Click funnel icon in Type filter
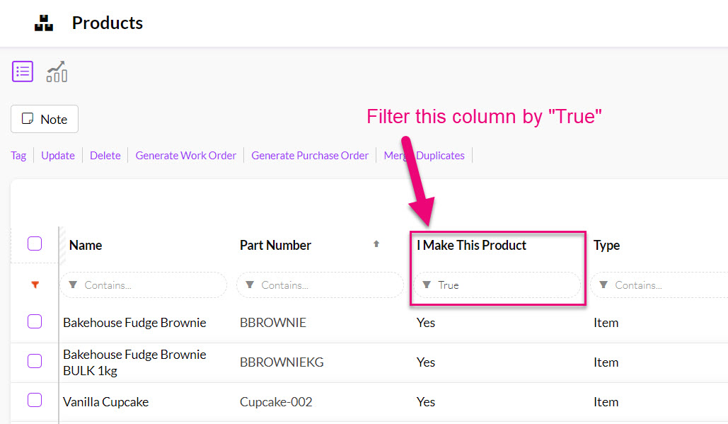This screenshot has height=424, width=728. point(603,285)
